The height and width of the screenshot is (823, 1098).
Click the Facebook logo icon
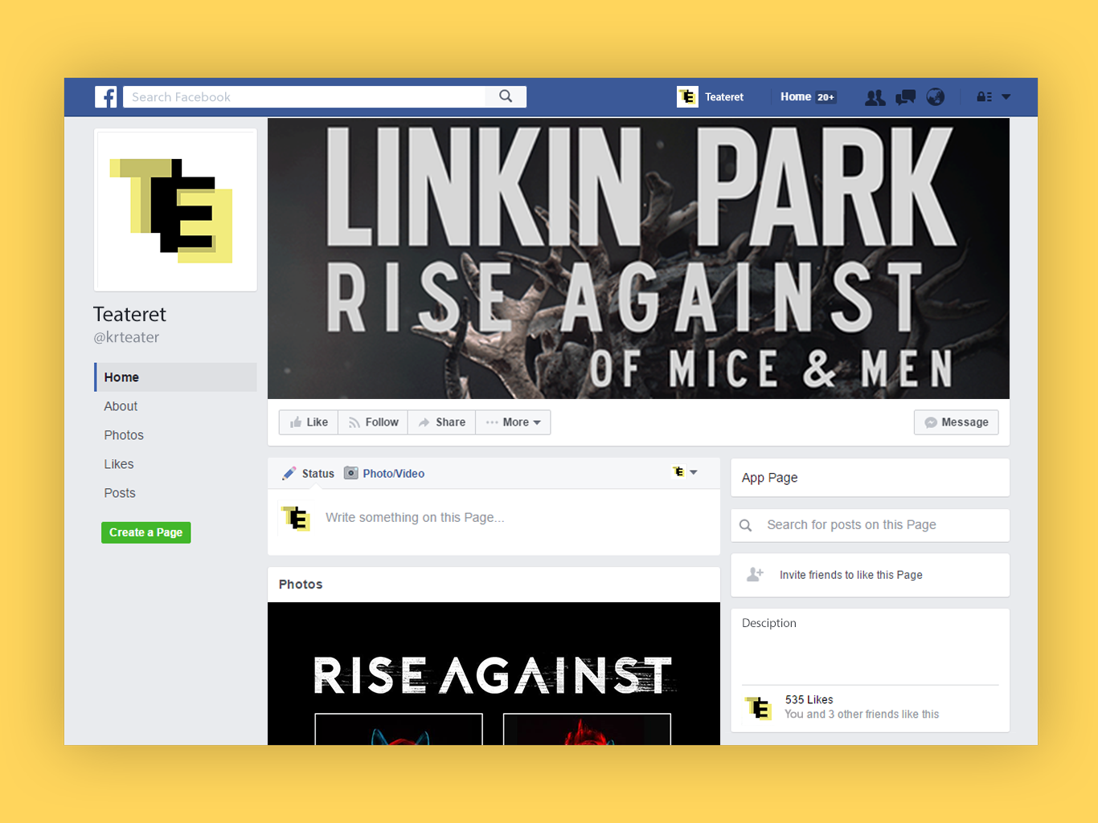[x=106, y=97]
